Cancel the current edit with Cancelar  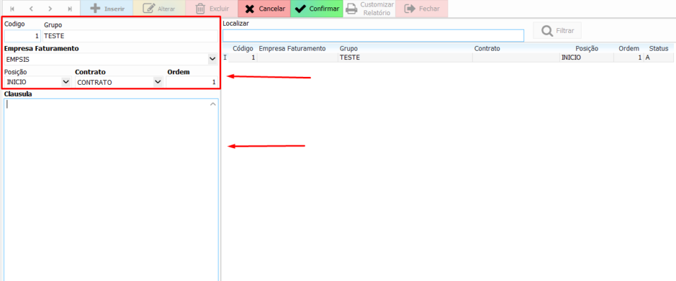click(264, 9)
